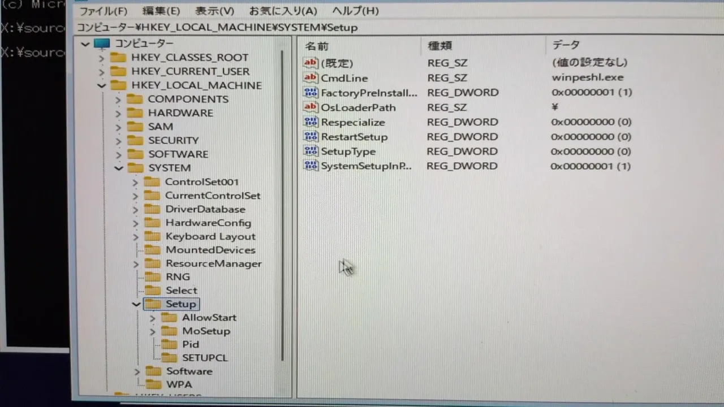Expand the SECURITY key chevron

(118, 140)
